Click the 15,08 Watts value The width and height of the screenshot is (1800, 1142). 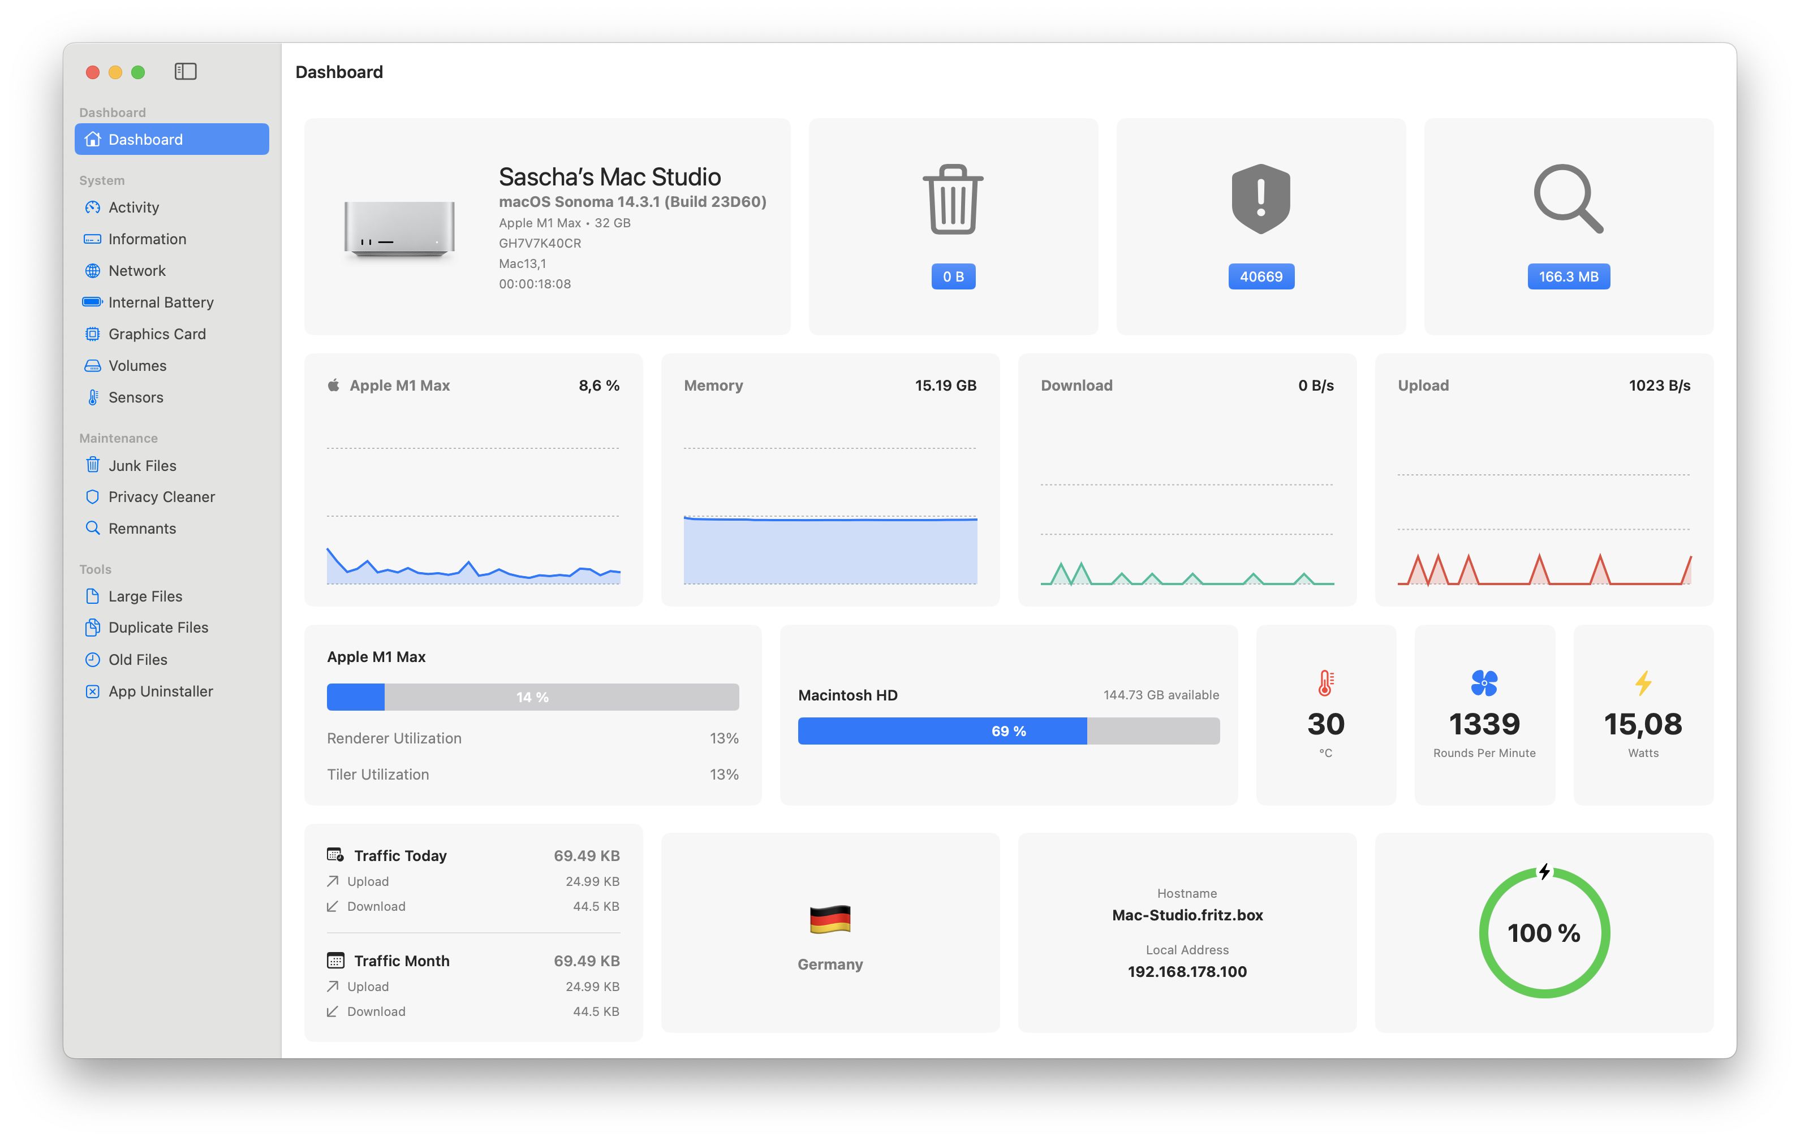point(1643,724)
